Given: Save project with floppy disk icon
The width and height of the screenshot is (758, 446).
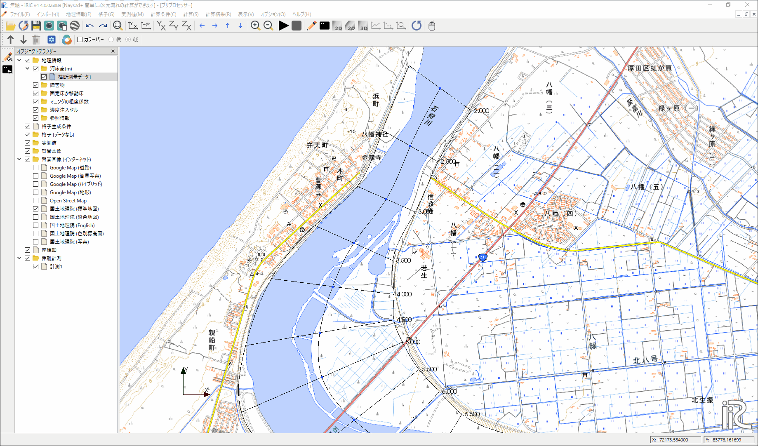Looking at the screenshot, I should click(36, 26).
